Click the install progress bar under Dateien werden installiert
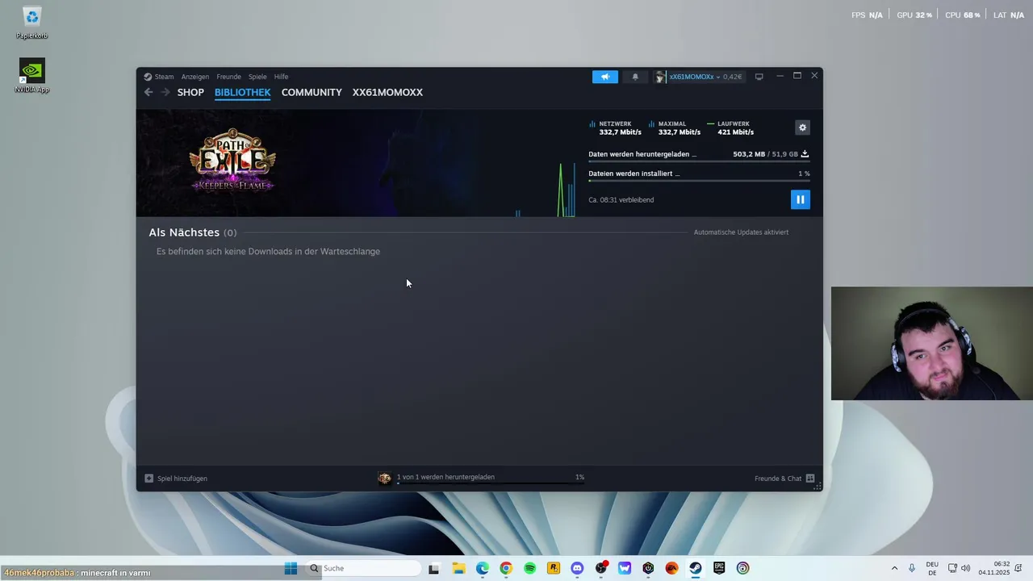Viewport: 1033px width, 581px height. (699, 181)
